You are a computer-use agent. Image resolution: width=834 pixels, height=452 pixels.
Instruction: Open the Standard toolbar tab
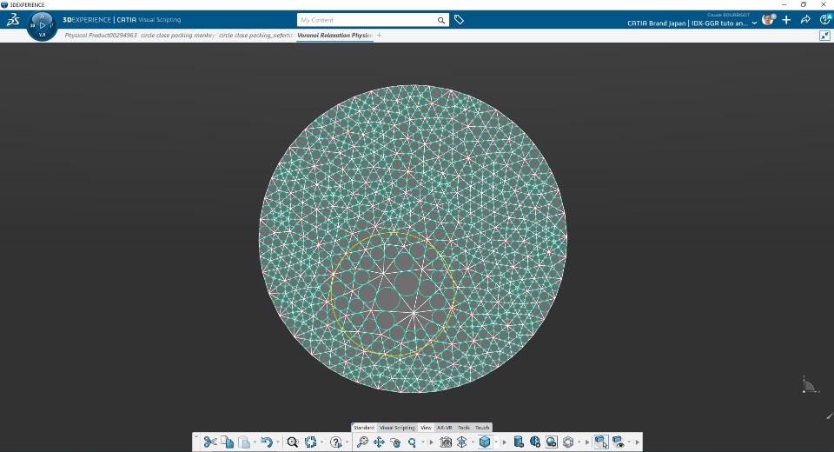[364, 428]
